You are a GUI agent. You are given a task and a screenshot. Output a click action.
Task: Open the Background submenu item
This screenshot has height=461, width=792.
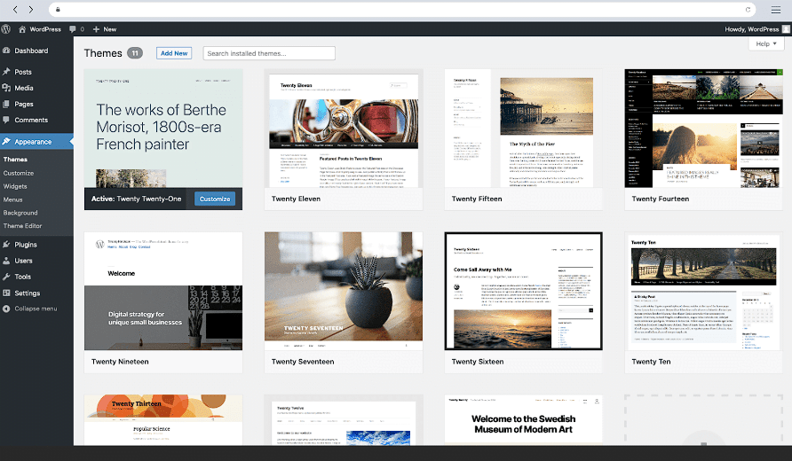coord(20,213)
